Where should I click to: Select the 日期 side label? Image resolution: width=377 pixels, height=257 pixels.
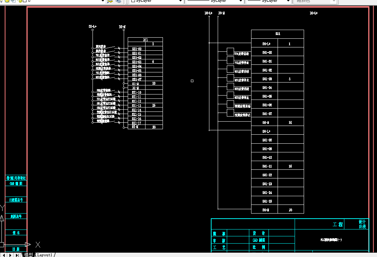[x=16, y=249]
